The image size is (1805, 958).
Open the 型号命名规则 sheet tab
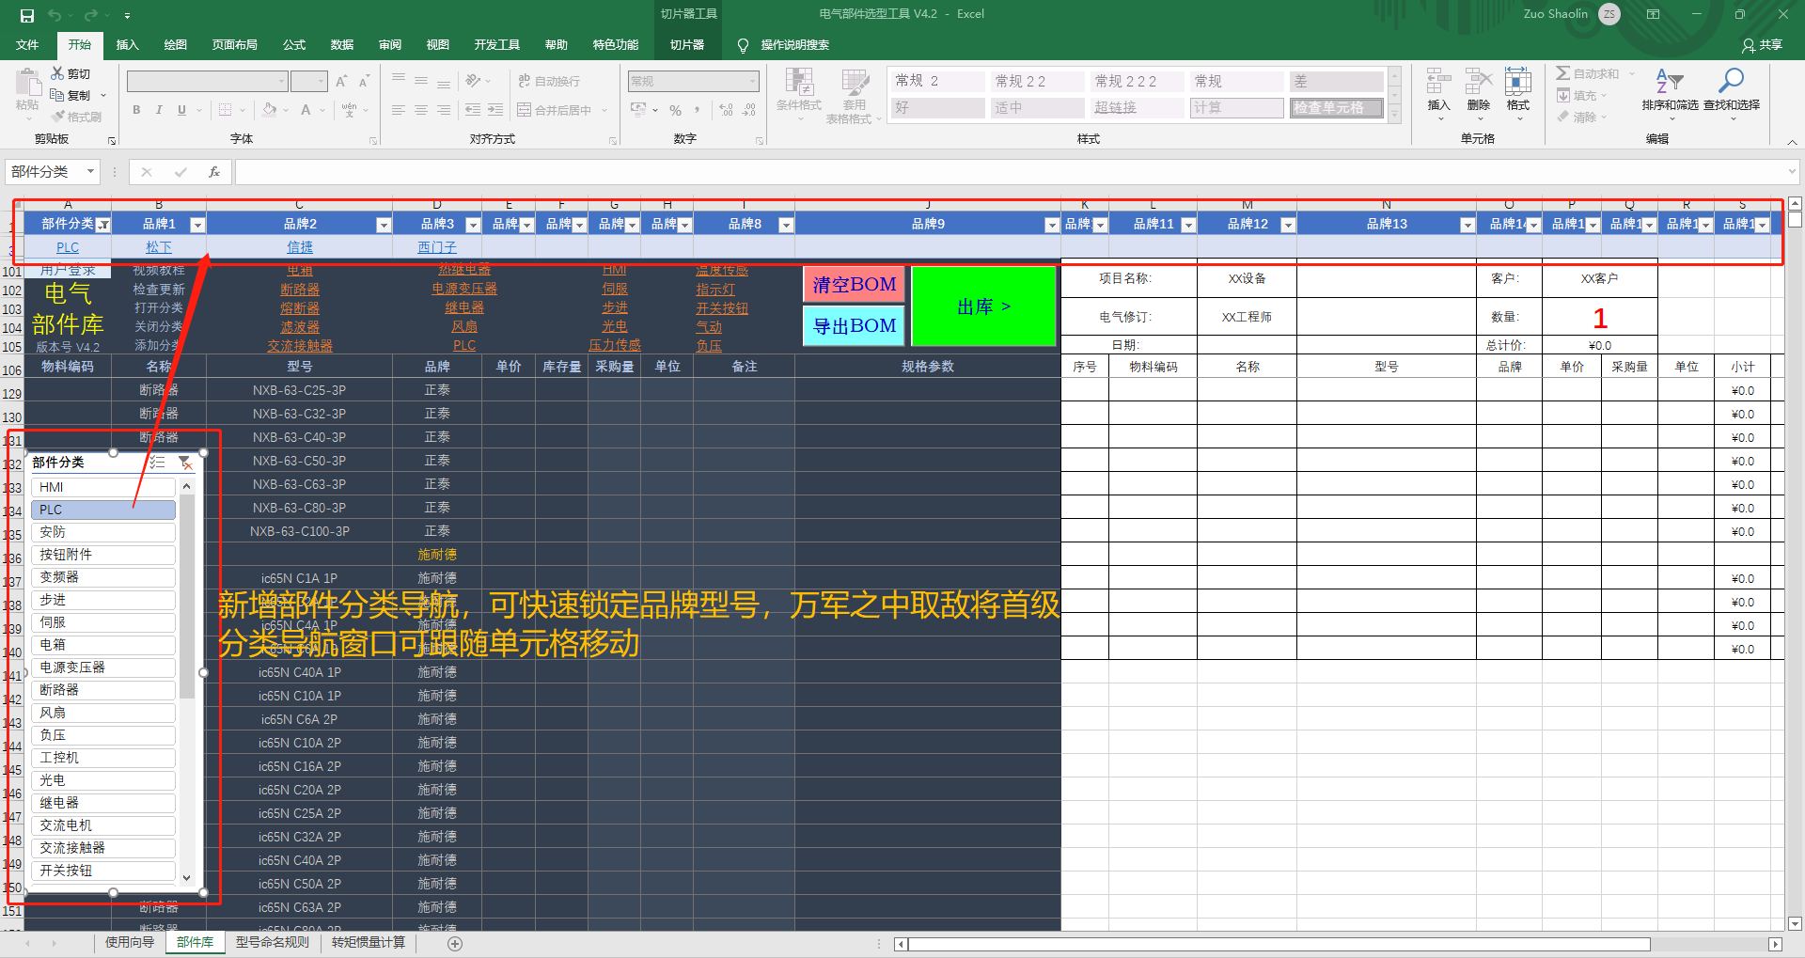click(272, 942)
